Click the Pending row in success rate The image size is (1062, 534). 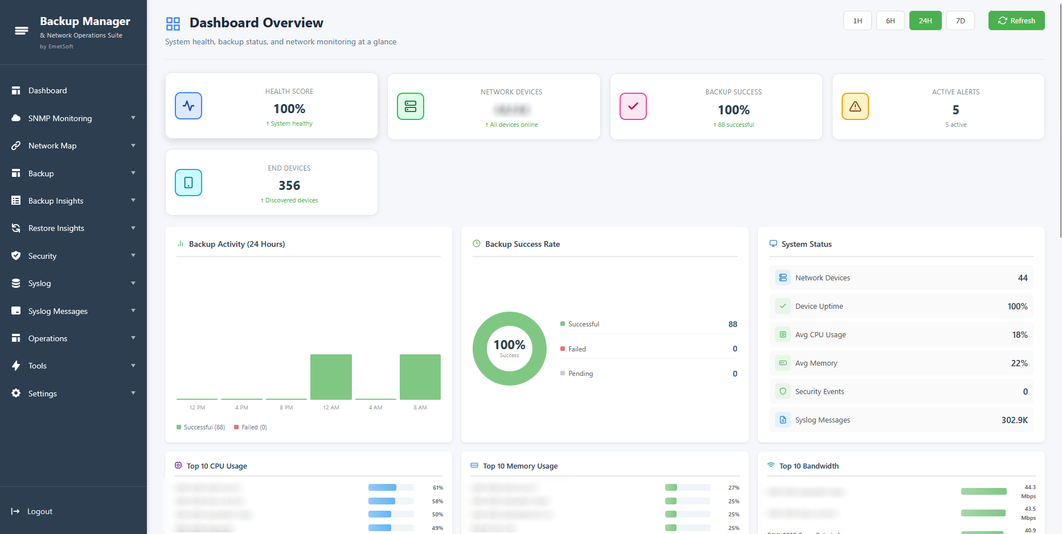(x=649, y=374)
